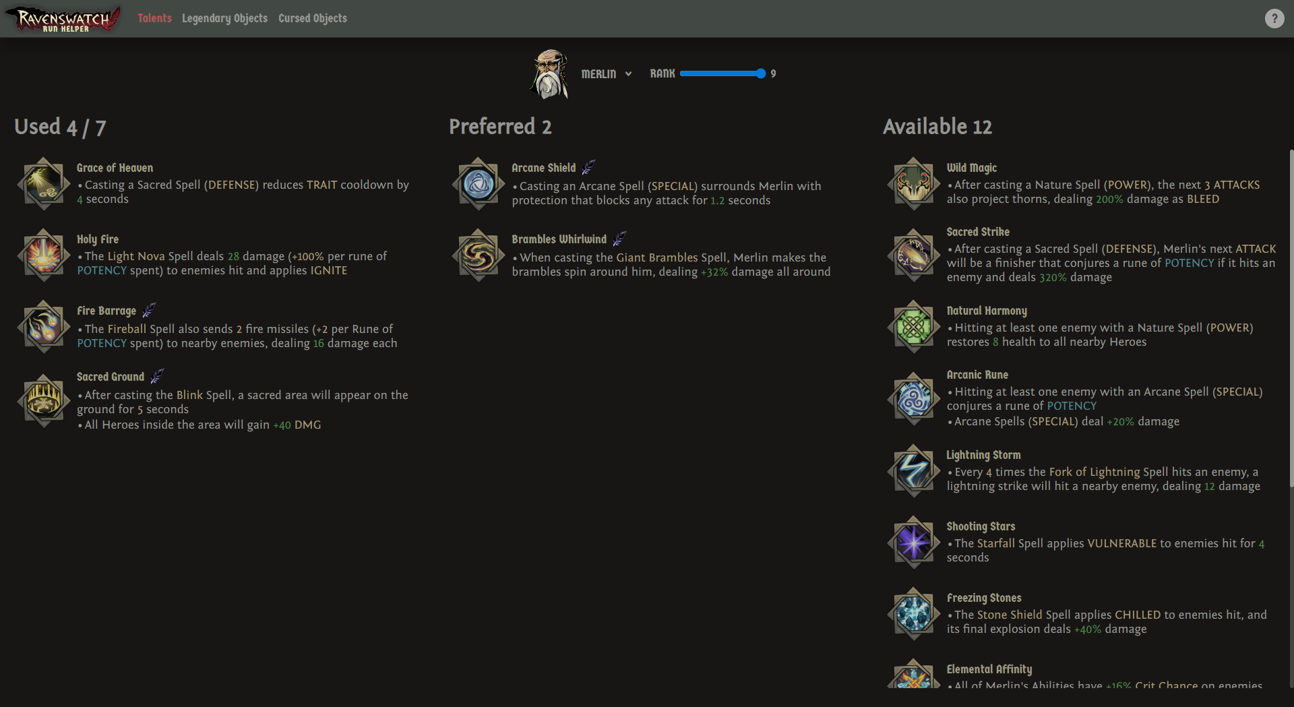Click the Arcanic Rune talent name
1294x707 pixels.
(x=977, y=375)
